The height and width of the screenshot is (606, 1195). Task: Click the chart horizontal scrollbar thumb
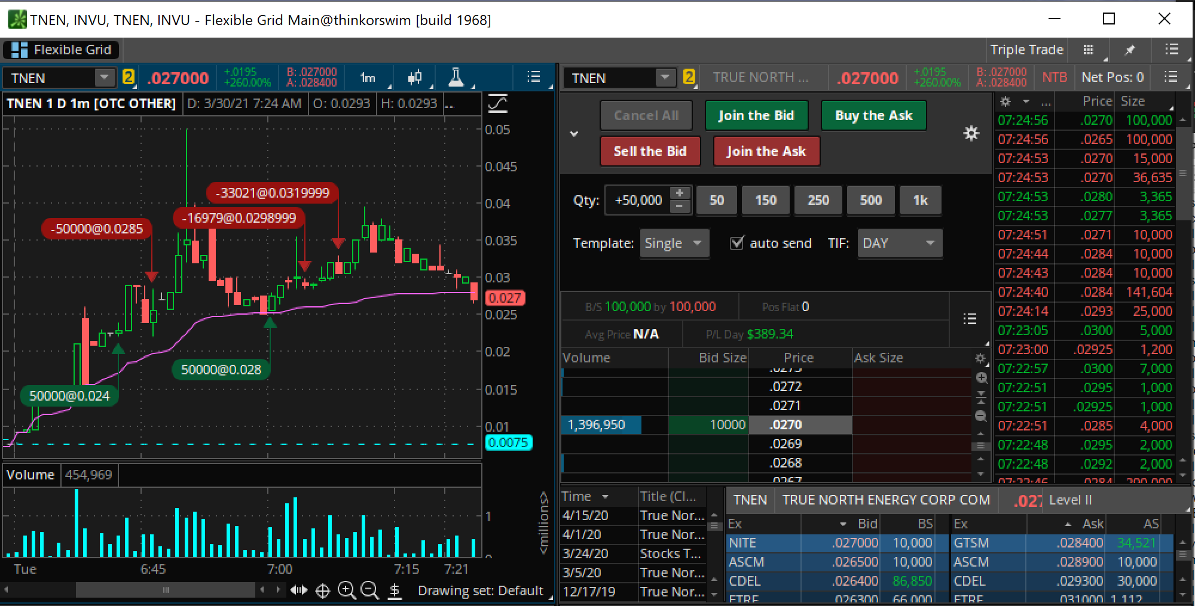166,590
